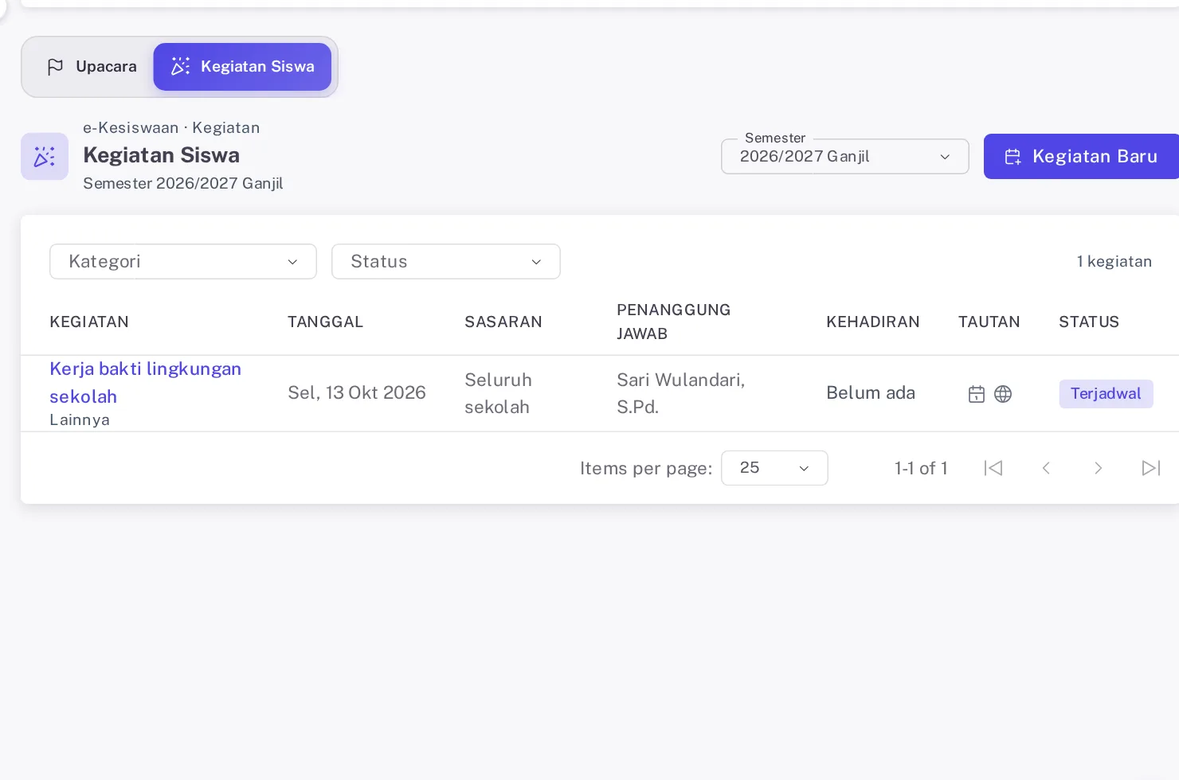Screen dimensions: 1179x780
Task: Open the Semester 2026/2027 Ganjil dropdown
Action: [844, 156]
